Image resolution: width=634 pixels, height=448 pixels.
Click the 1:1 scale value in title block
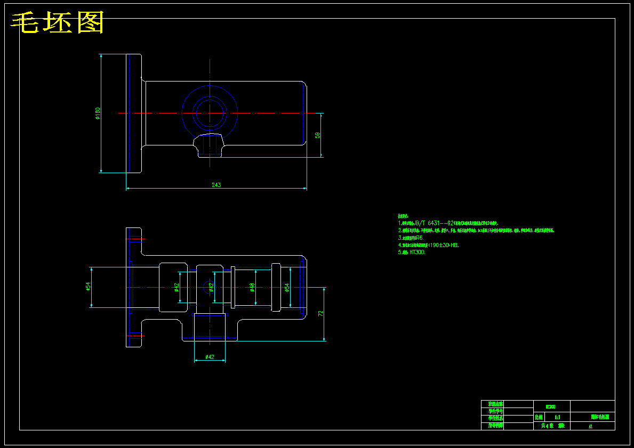click(x=558, y=417)
